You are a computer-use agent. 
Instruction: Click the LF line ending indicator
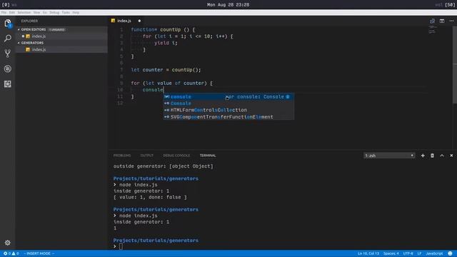pyautogui.click(x=419, y=253)
